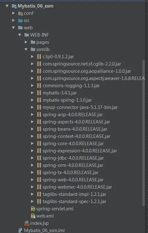
Task: Select the src folder label
Action: point(27,20)
